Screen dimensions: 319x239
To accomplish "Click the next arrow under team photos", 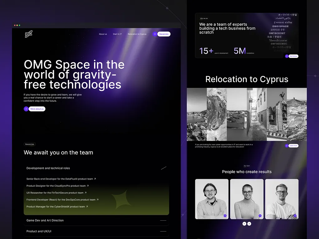I will pos(249,224).
